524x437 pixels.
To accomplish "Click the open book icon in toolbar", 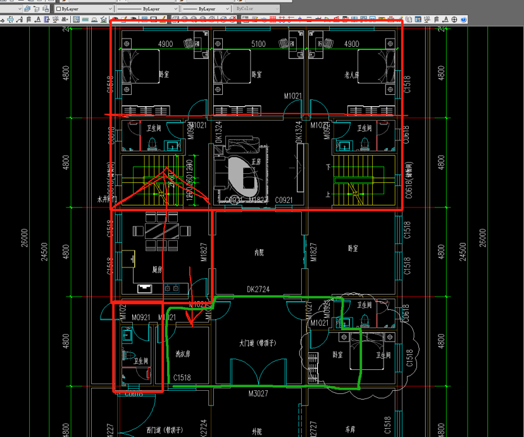I will (x=409, y=20).
